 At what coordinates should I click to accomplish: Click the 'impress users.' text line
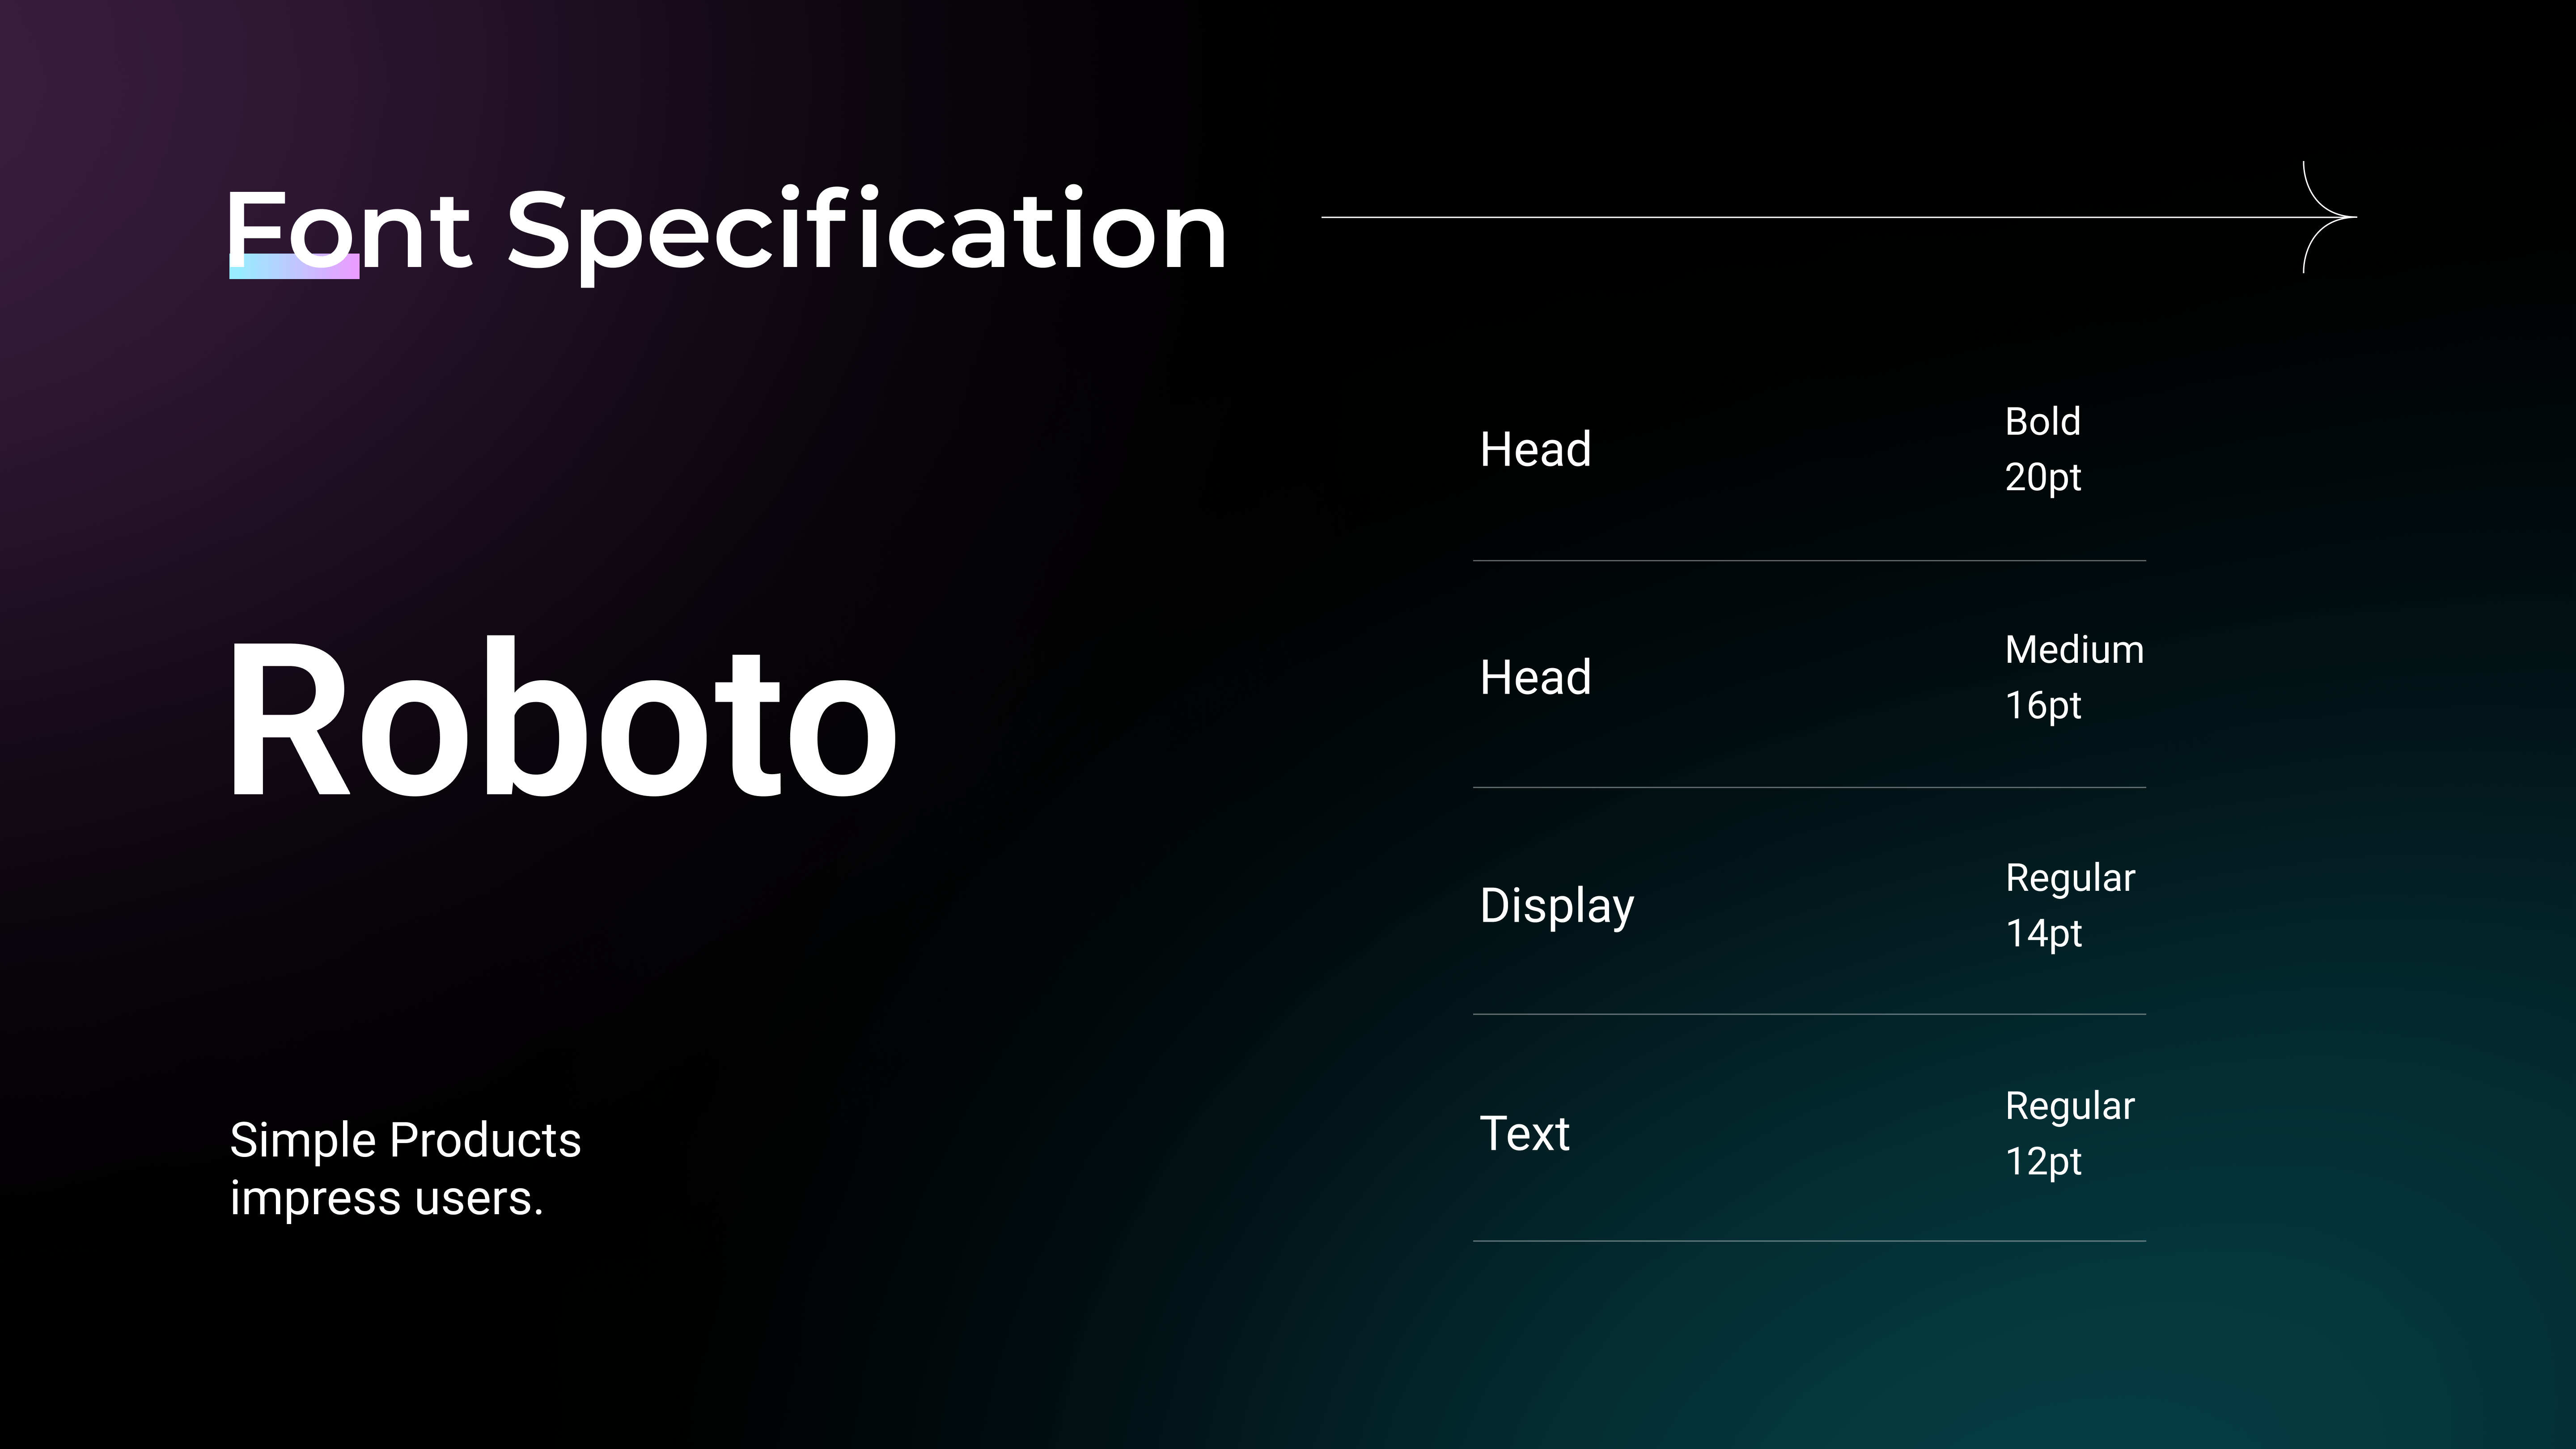pos(387,1198)
